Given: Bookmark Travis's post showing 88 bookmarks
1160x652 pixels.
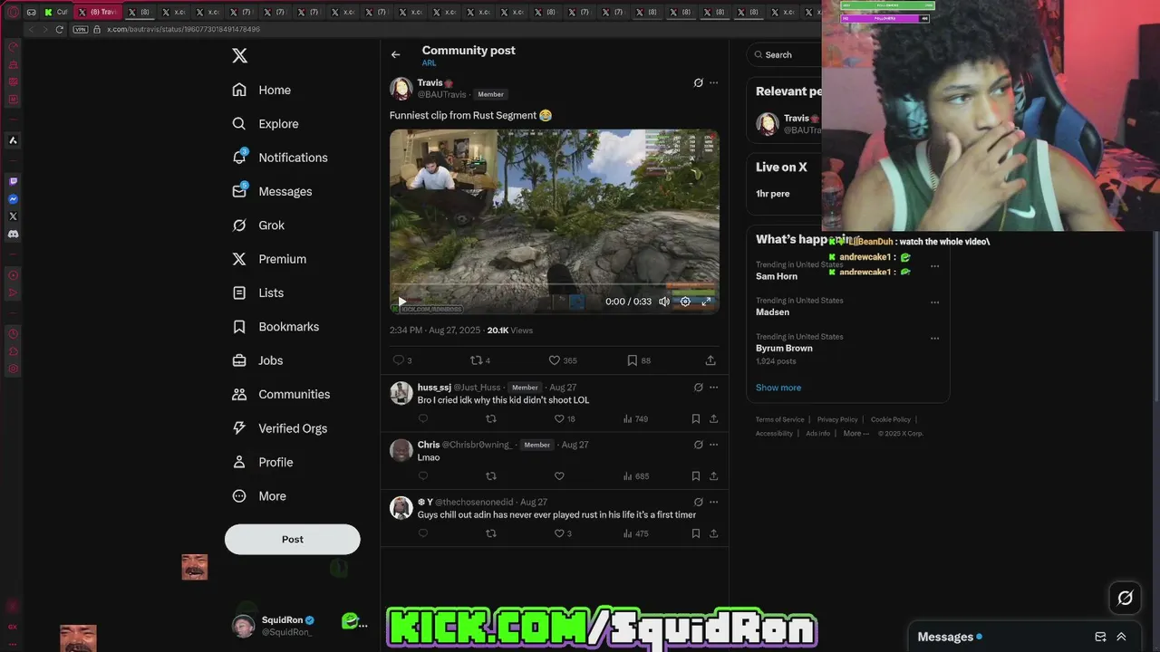Looking at the screenshot, I should [x=632, y=360].
